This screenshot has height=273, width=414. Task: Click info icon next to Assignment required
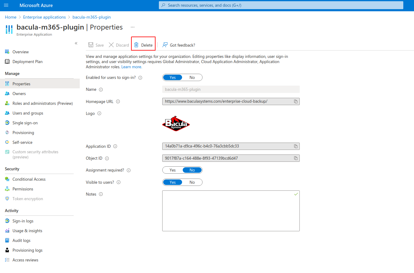(x=129, y=170)
